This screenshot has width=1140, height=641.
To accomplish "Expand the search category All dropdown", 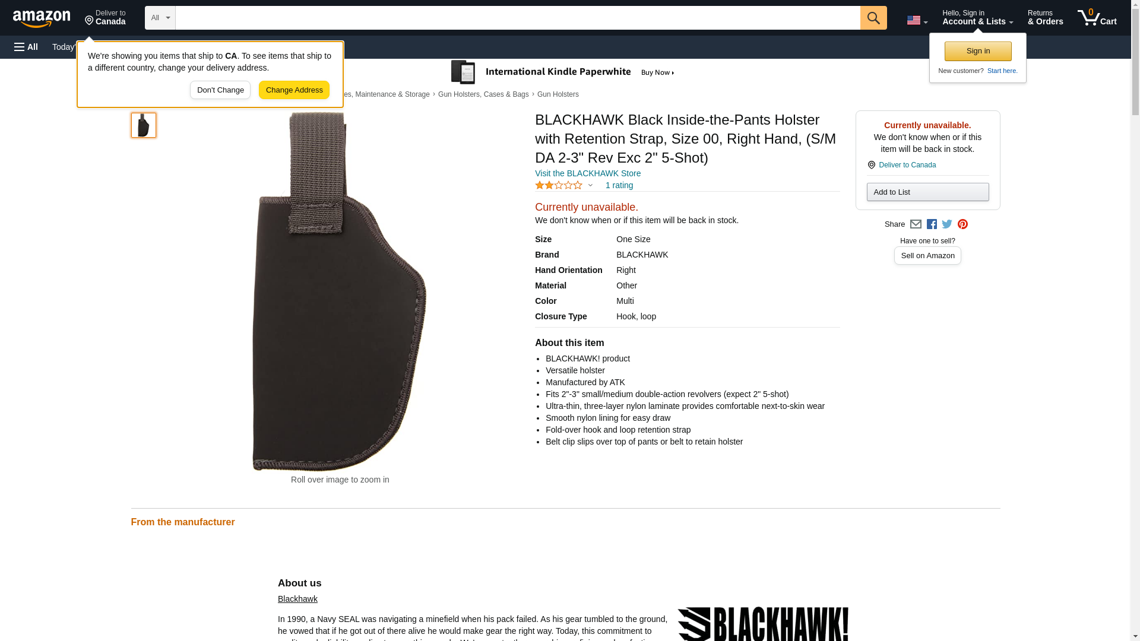I will [x=160, y=18].
